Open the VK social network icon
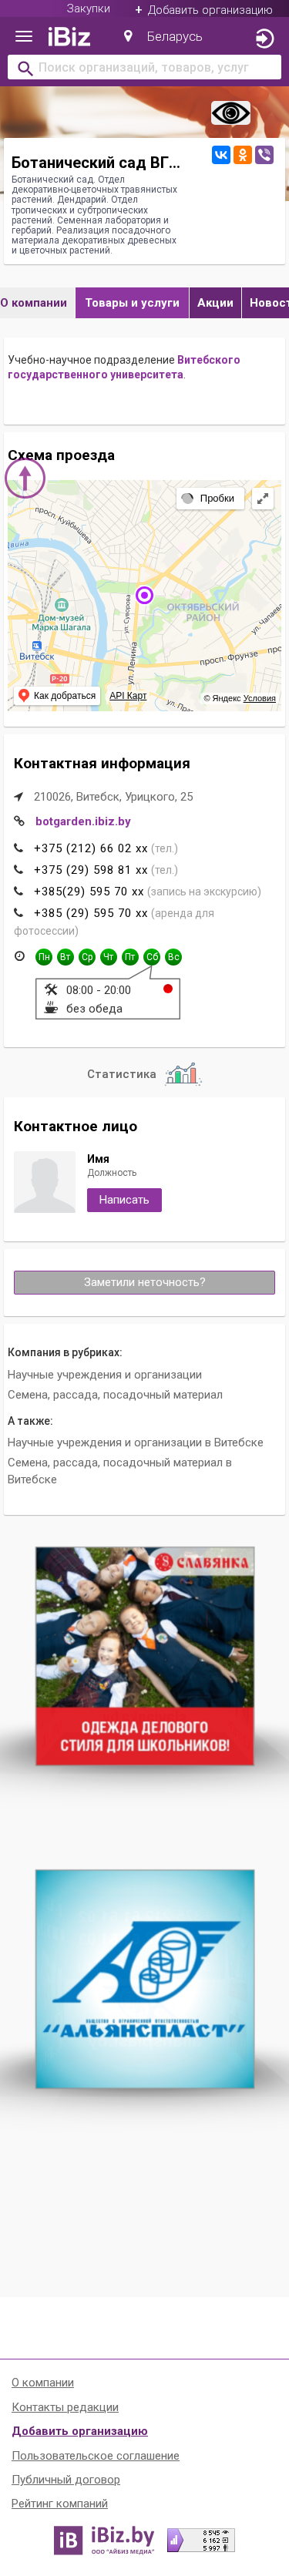Viewport: 289px width, 2576px height. (221, 155)
